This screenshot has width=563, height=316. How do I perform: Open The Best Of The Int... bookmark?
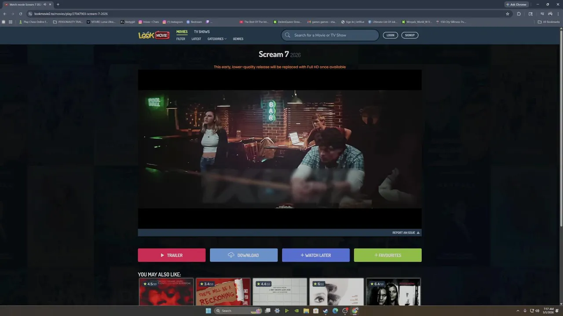(x=254, y=22)
